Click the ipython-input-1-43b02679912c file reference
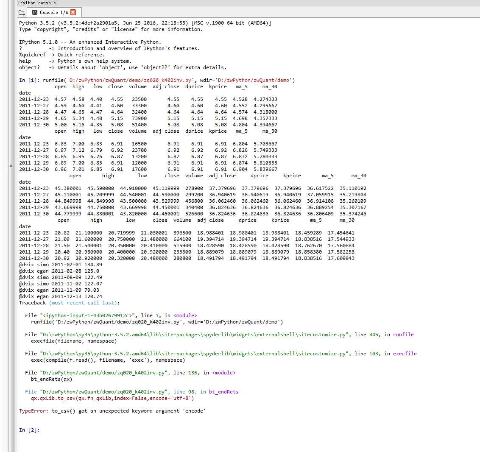The width and height of the screenshot is (480, 452). pos(87,315)
